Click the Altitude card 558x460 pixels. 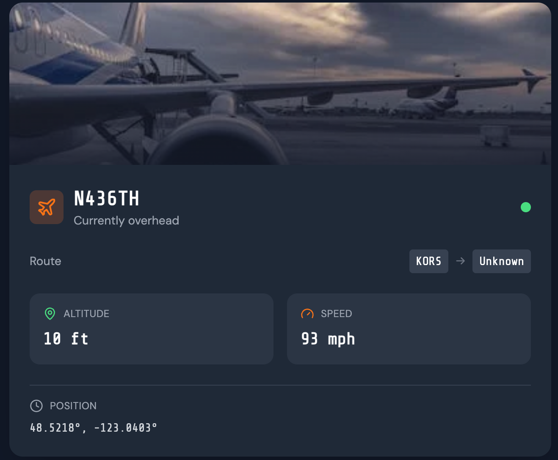click(x=152, y=329)
